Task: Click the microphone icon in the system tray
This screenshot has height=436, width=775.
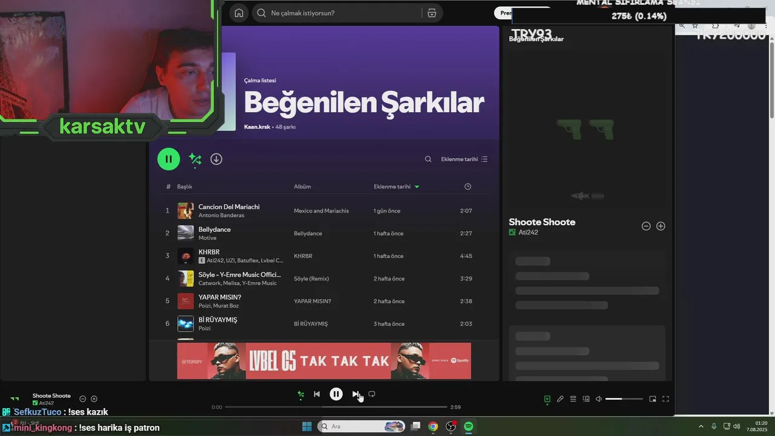Action: click(714, 426)
